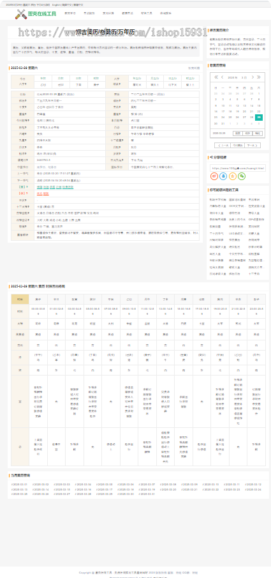The width and height of the screenshot is (271, 578).
Task: Select day 10 in the calendar
Action: [223, 105]
